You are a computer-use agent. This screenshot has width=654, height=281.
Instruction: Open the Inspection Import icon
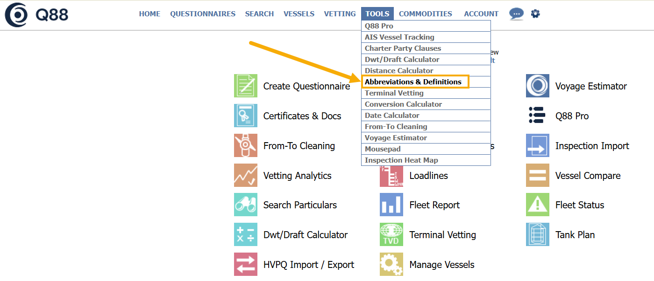pyautogui.click(x=538, y=145)
